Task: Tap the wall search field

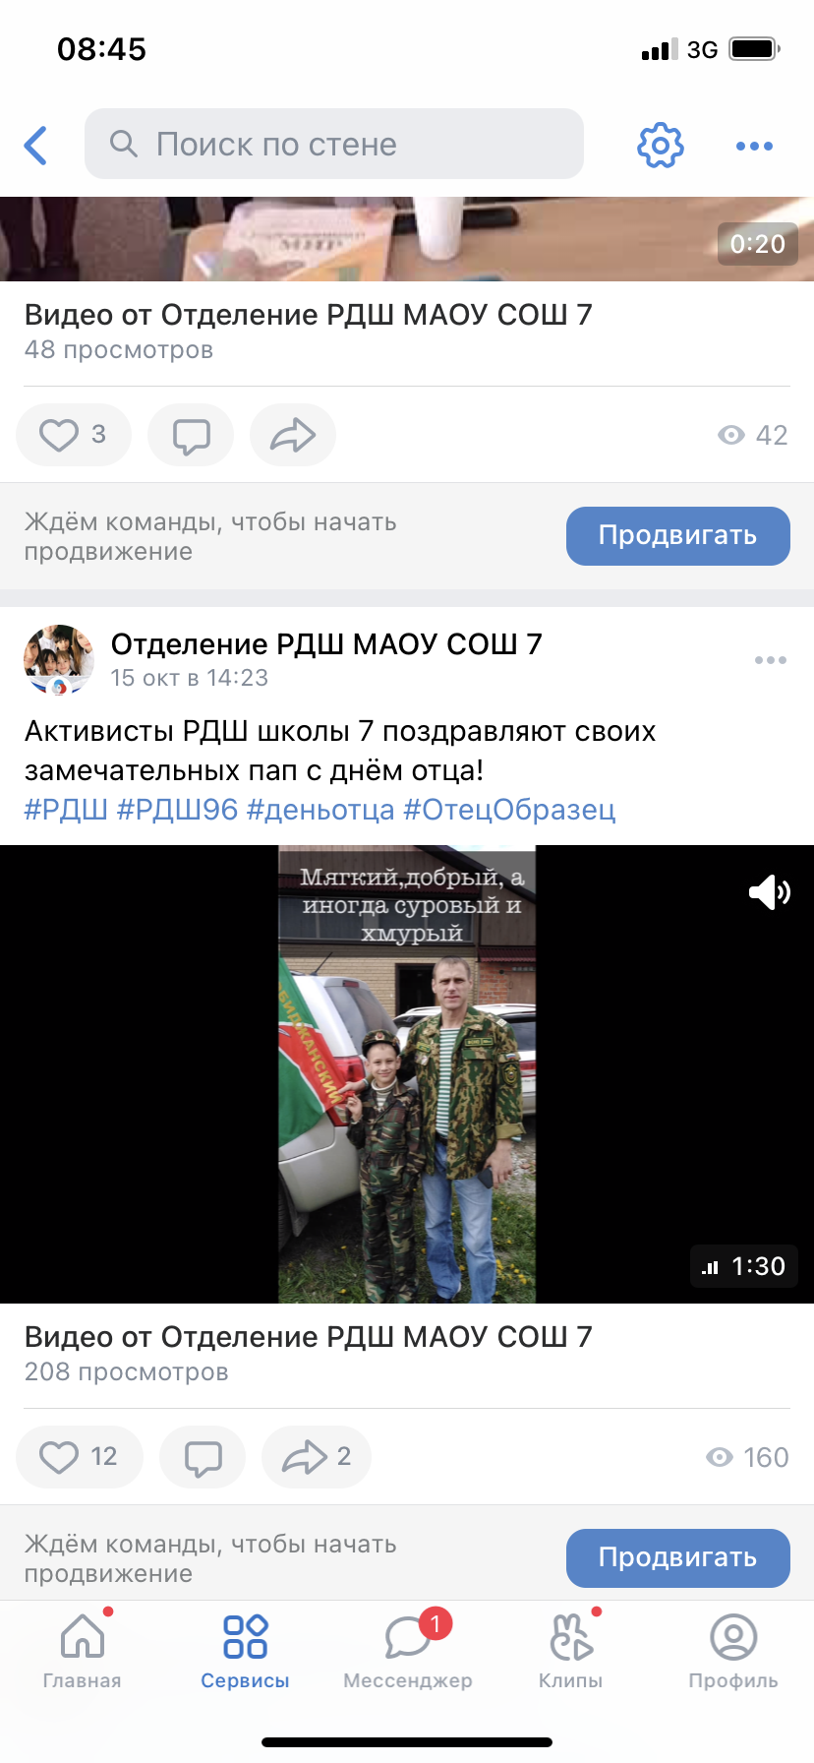Action: click(334, 144)
